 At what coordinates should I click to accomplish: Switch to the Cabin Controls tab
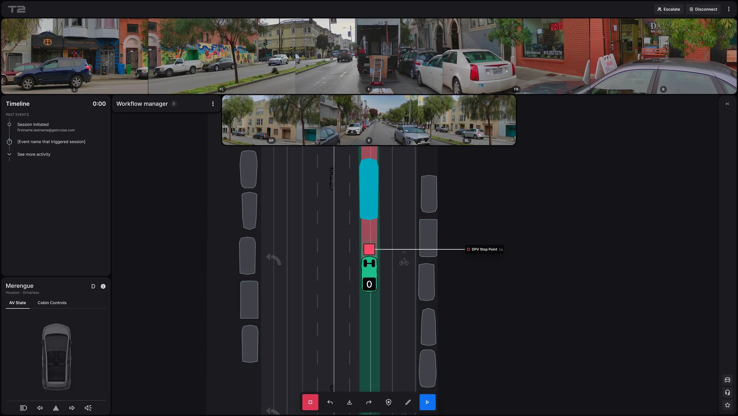coord(52,303)
